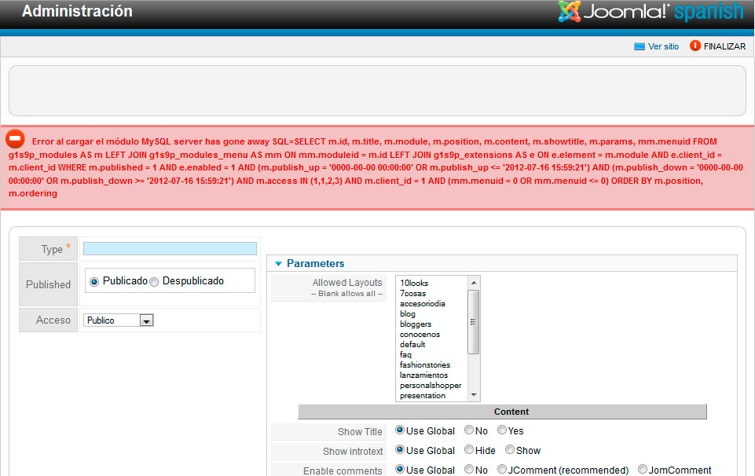This screenshot has height=476, width=755.
Task: Select the Publicado radio button
Action: [x=94, y=282]
